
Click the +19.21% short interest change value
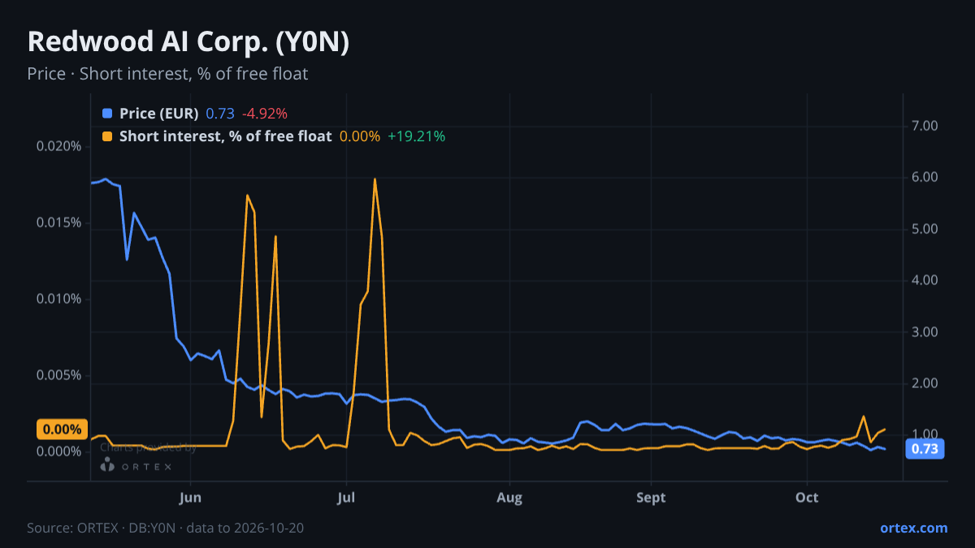click(416, 136)
